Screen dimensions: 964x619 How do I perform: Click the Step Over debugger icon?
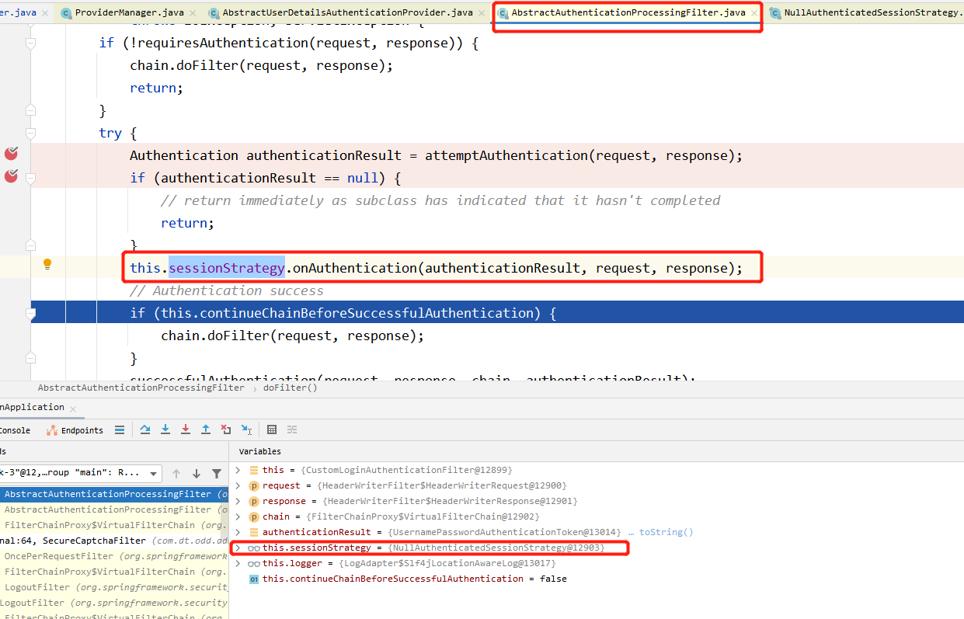(145, 429)
